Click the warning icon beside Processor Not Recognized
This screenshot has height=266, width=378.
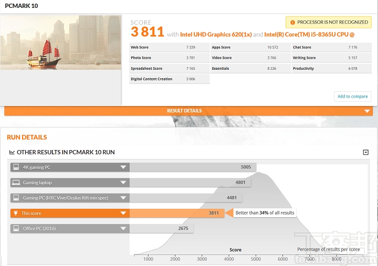292,23
